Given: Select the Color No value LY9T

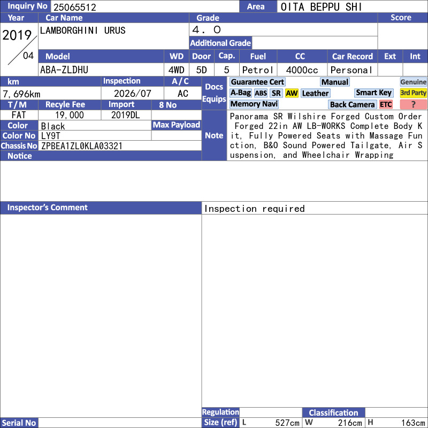Looking at the screenshot, I should [x=50, y=136].
